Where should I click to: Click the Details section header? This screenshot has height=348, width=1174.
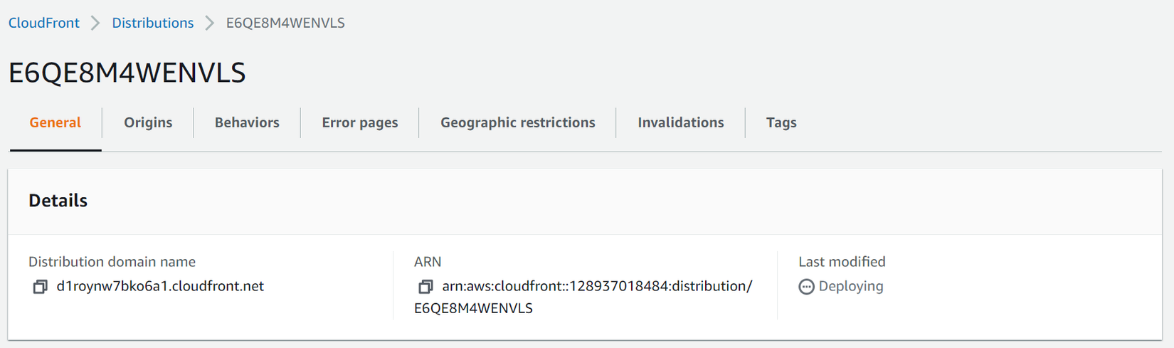pyautogui.click(x=58, y=201)
